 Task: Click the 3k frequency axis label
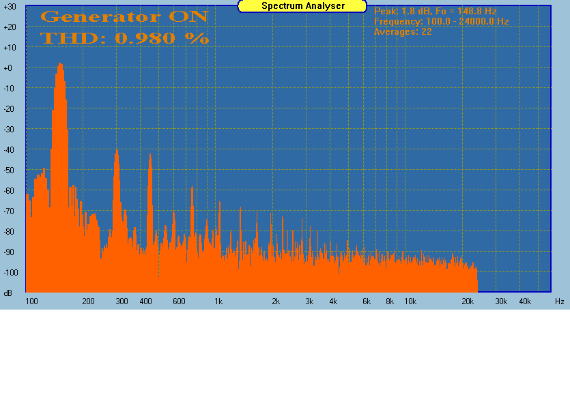(309, 301)
